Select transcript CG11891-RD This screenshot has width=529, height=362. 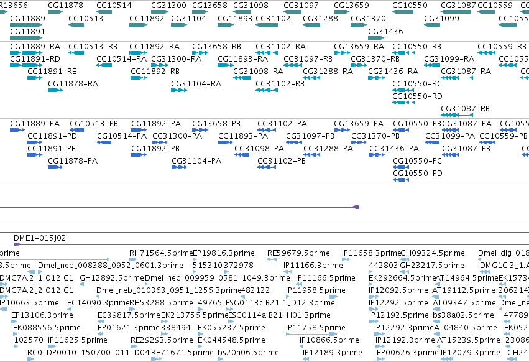click(x=26, y=65)
